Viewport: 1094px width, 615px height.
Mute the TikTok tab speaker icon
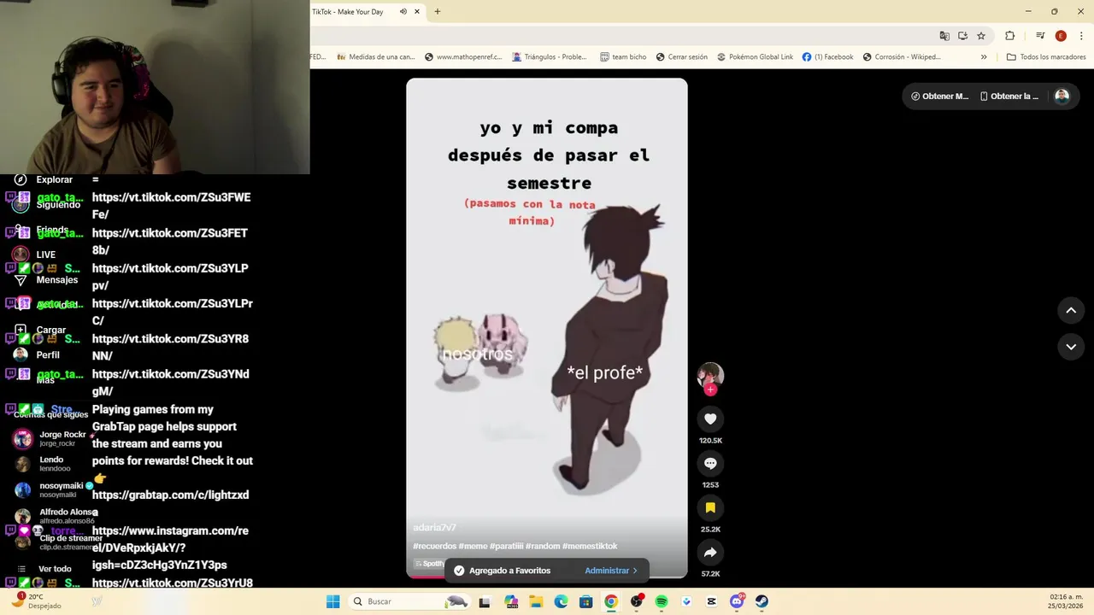pos(403,12)
